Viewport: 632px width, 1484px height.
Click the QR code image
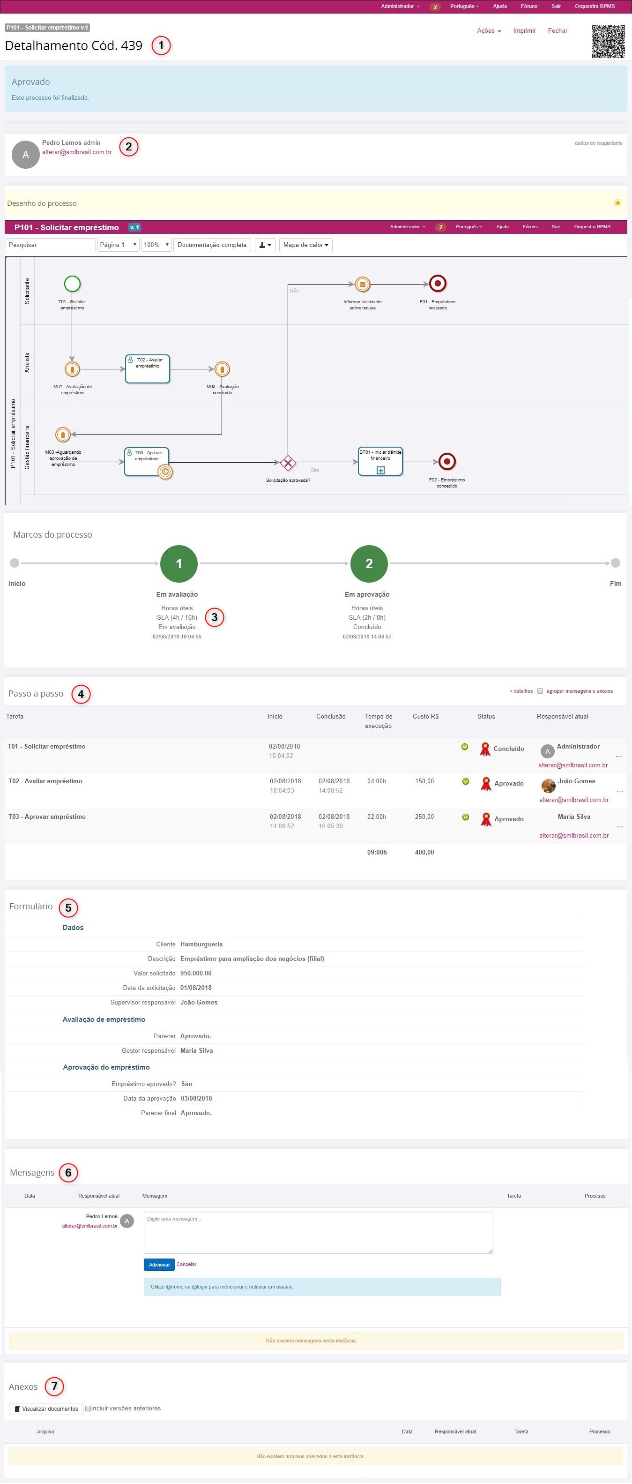tap(608, 41)
